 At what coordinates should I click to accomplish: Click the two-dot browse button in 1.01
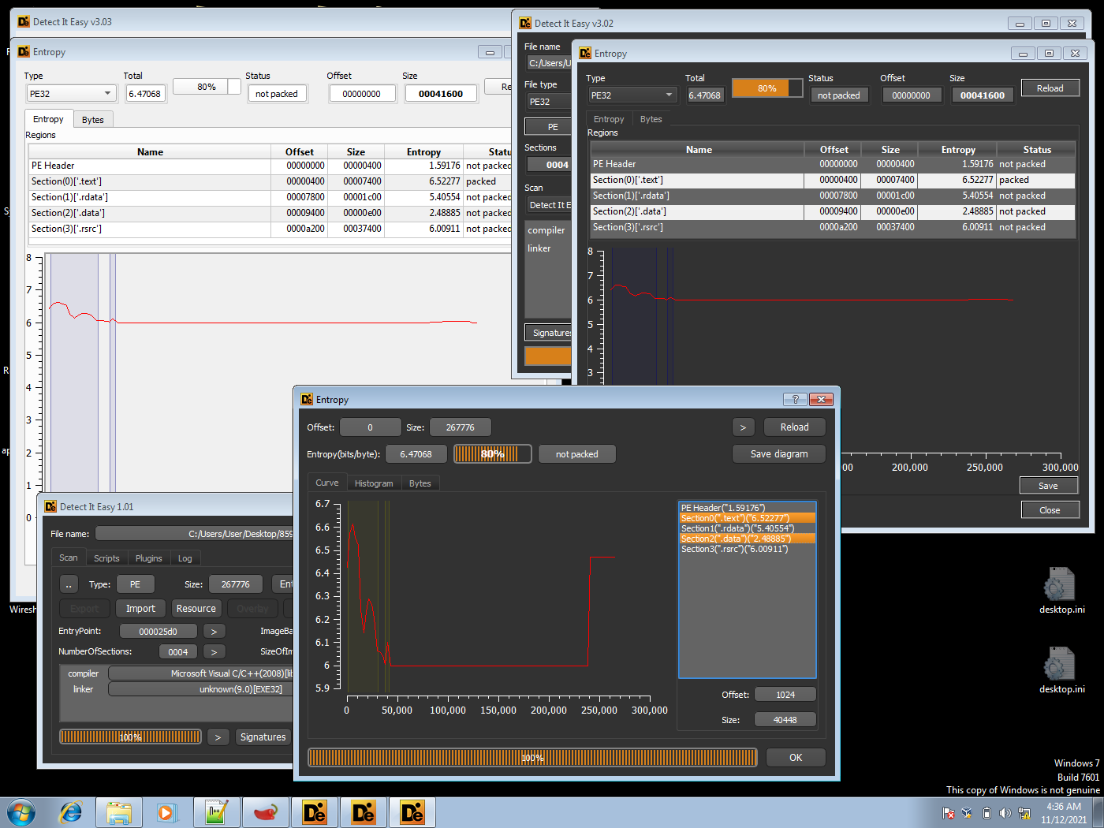(x=69, y=584)
